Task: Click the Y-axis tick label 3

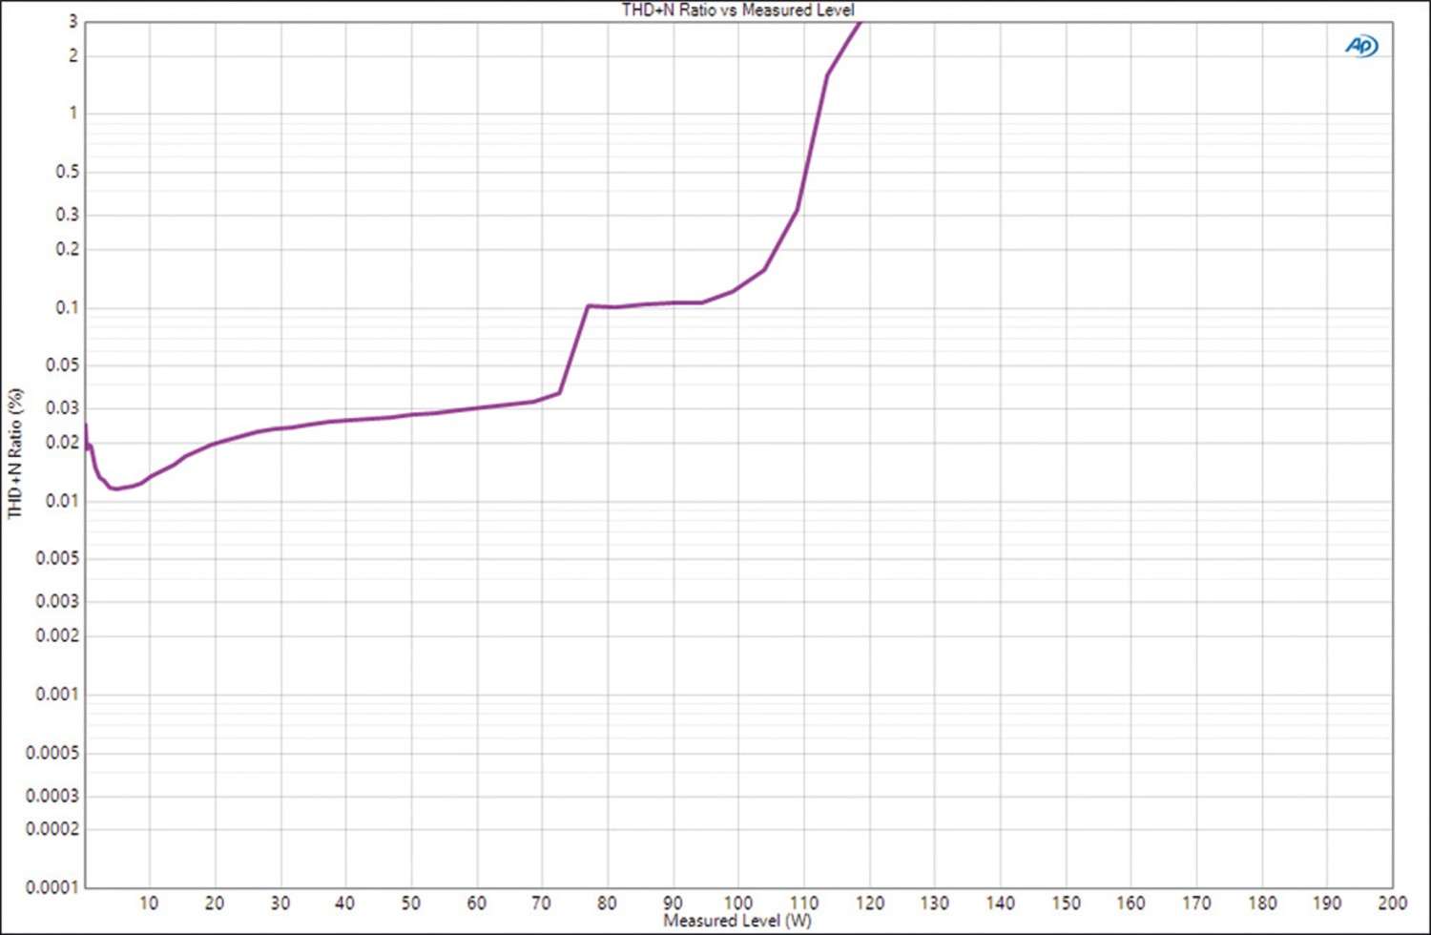Action: (x=73, y=21)
